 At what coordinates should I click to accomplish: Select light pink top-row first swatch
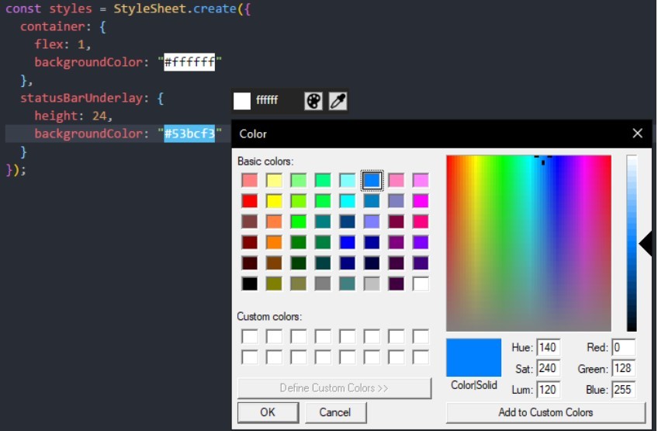tap(250, 180)
